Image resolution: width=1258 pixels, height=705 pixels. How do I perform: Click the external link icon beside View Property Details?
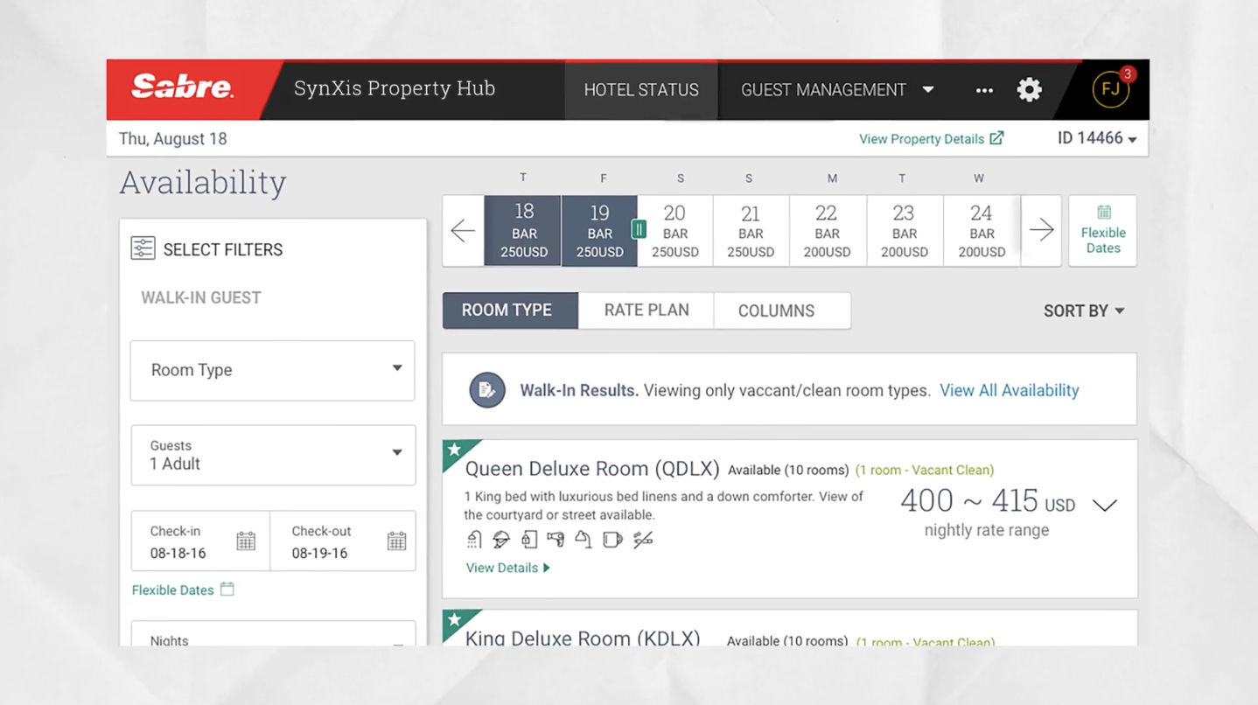pos(996,138)
